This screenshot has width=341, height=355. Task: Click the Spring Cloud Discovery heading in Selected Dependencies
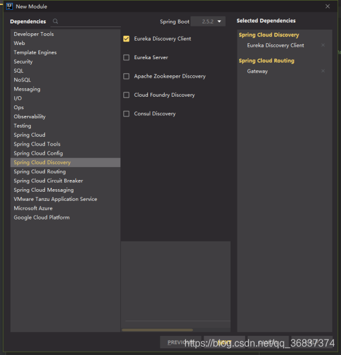269,35
